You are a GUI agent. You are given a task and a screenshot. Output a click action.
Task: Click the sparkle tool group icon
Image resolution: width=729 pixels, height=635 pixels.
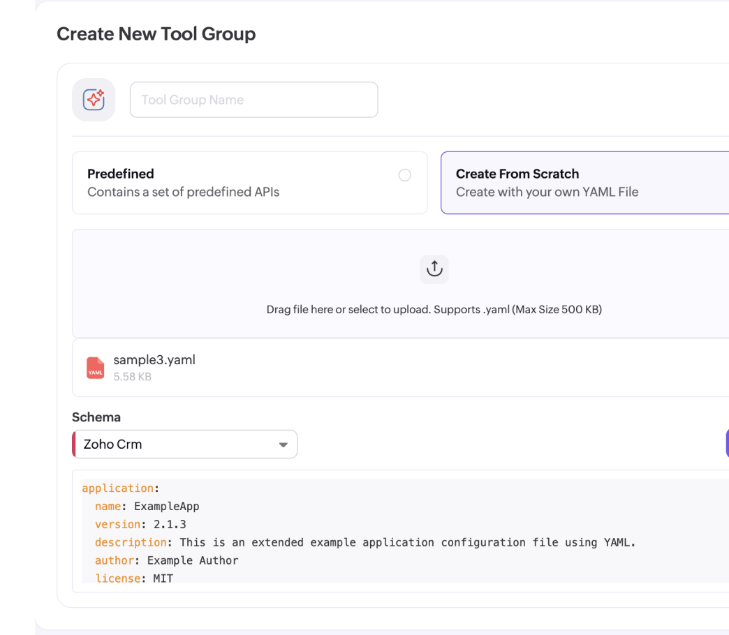[x=94, y=99]
